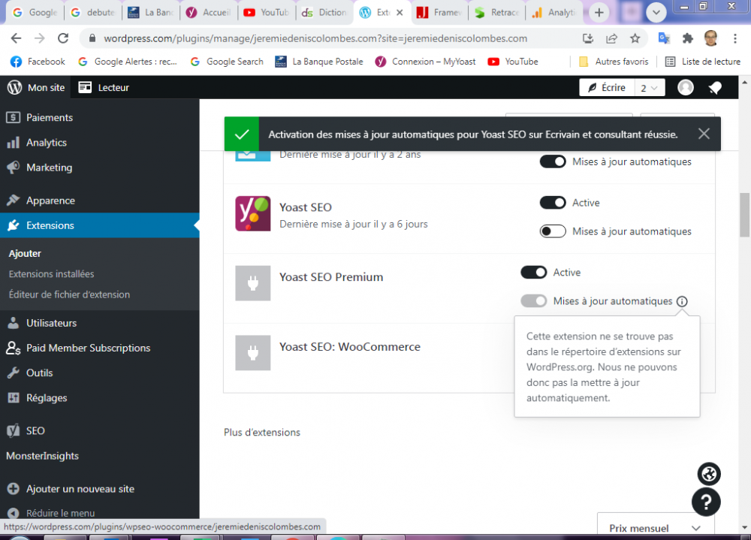This screenshot has height=540, width=751.
Task: Open the Connexion – MyYoast bookmark
Action: (x=426, y=62)
